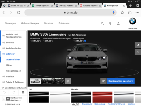
Task: Open the de_DE language selector
Action: tap(76, 104)
